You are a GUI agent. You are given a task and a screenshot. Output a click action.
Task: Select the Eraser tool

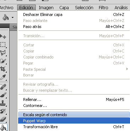click(x=3, y=119)
